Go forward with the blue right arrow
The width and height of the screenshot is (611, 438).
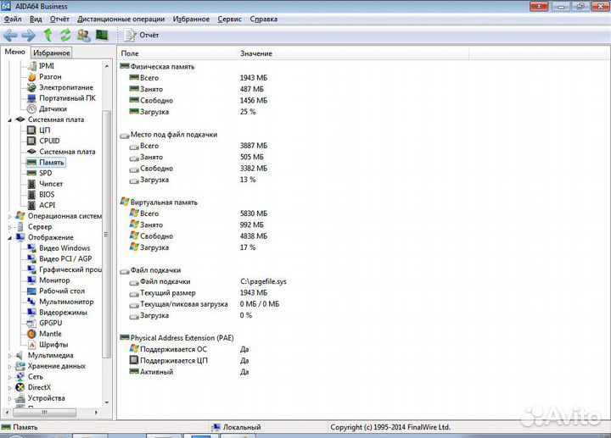(x=28, y=36)
